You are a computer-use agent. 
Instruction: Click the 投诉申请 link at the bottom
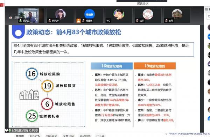pyautogui.click(x=52, y=136)
